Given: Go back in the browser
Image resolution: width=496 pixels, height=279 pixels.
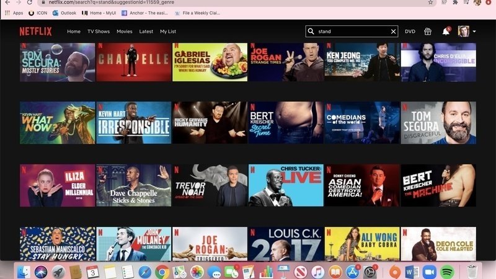Looking at the screenshot, I should click(x=7, y=2).
